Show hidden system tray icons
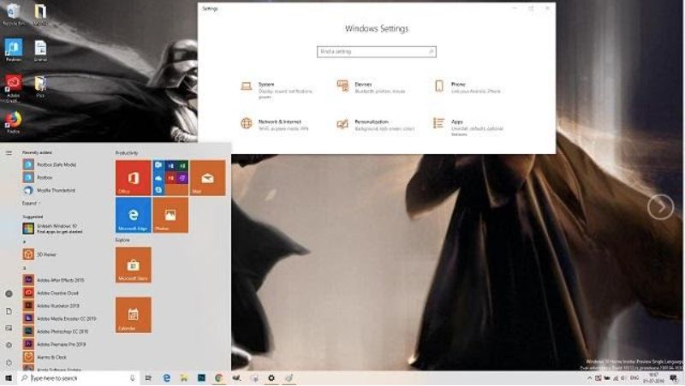The width and height of the screenshot is (685, 386). pyautogui.click(x=589, y=378)
